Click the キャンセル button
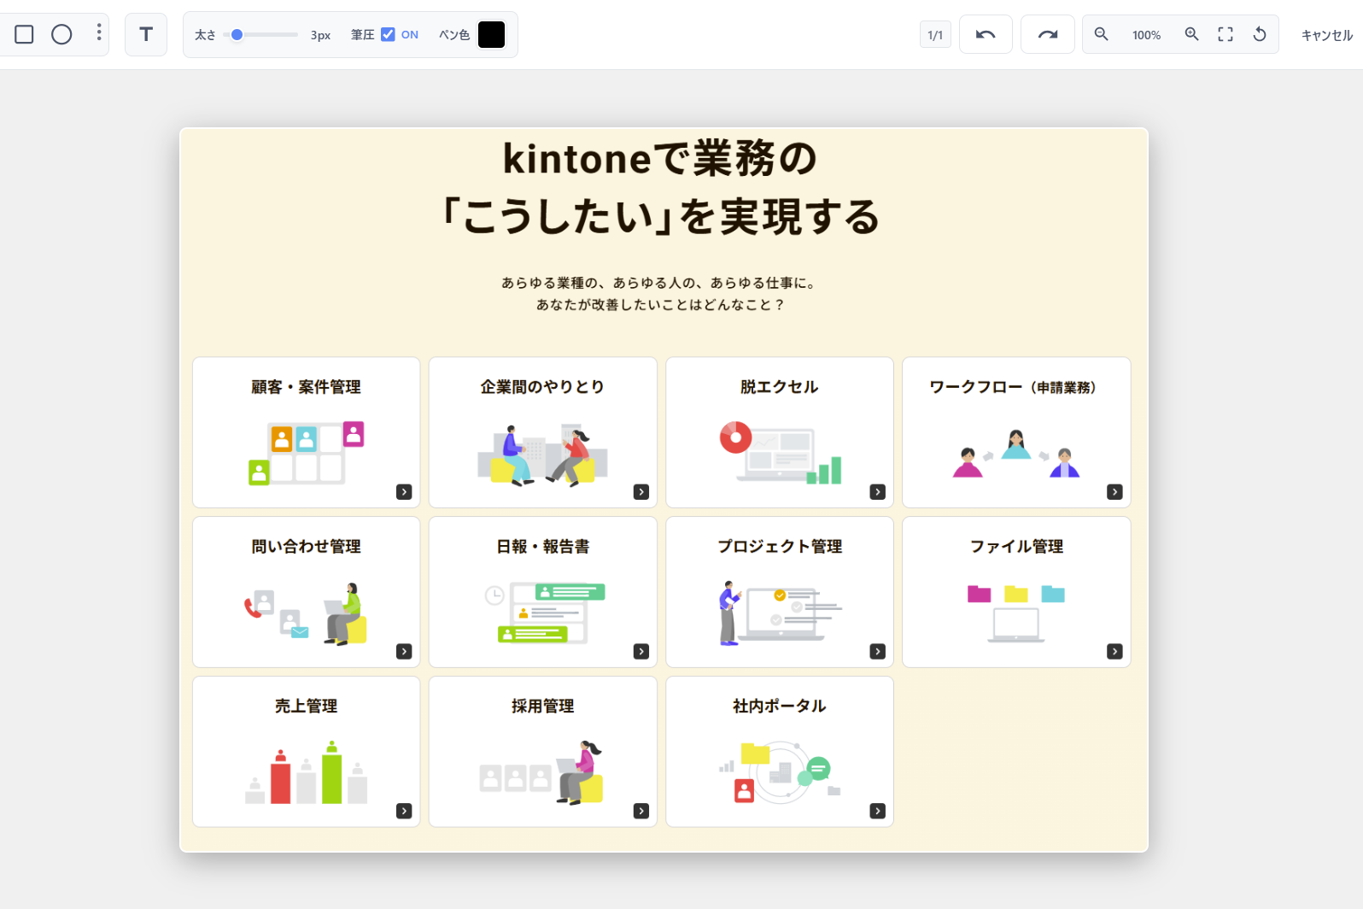 pos(1327,35)
